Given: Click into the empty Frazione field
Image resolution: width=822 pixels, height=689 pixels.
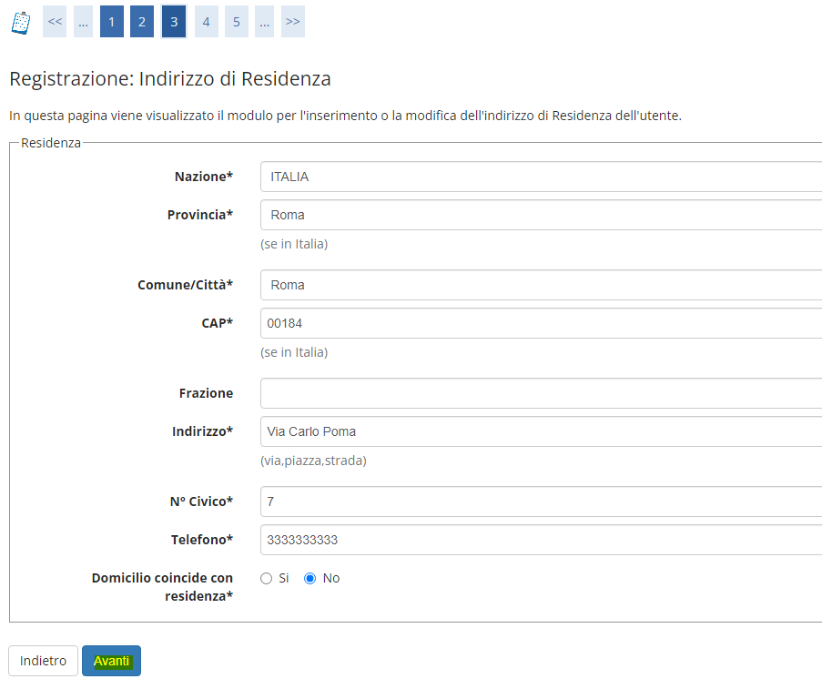Looking at the screenshot, I should click(541, 393).
